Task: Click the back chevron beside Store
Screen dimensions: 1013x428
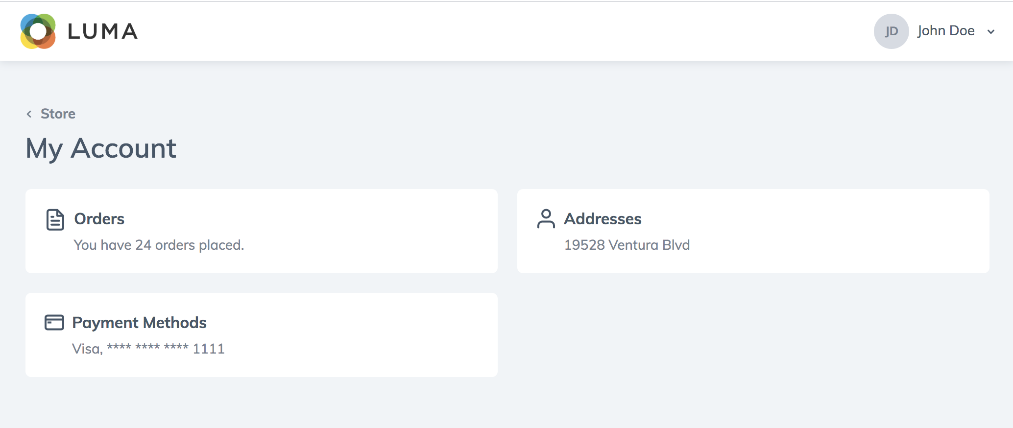Action: pos(29,114)
